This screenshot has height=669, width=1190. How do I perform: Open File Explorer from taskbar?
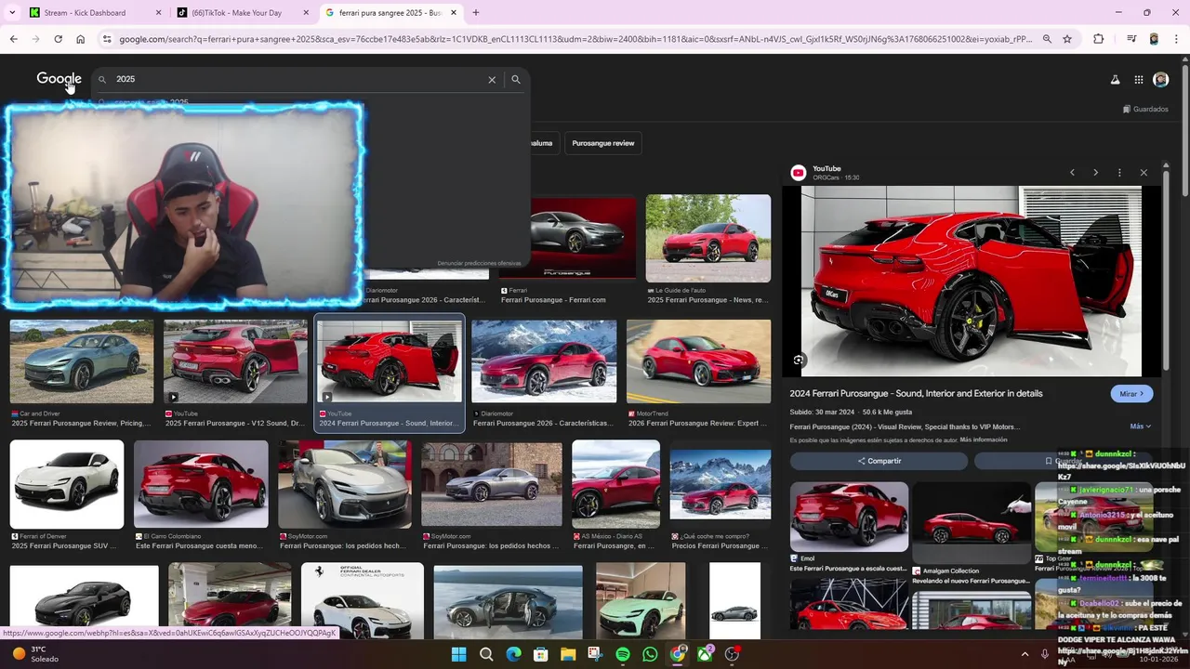coord(568,654)
